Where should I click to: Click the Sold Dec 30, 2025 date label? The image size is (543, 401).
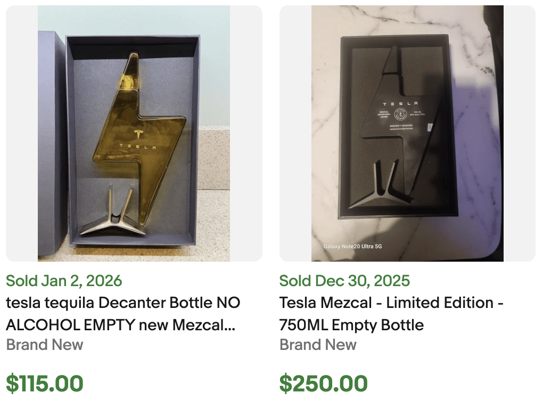344,280
